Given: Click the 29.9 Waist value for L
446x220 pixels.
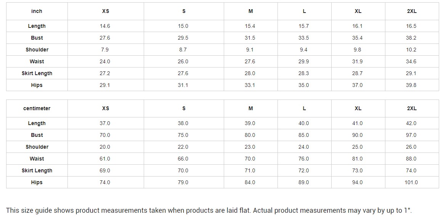Looking at the screenshot, I should point(303,61).
